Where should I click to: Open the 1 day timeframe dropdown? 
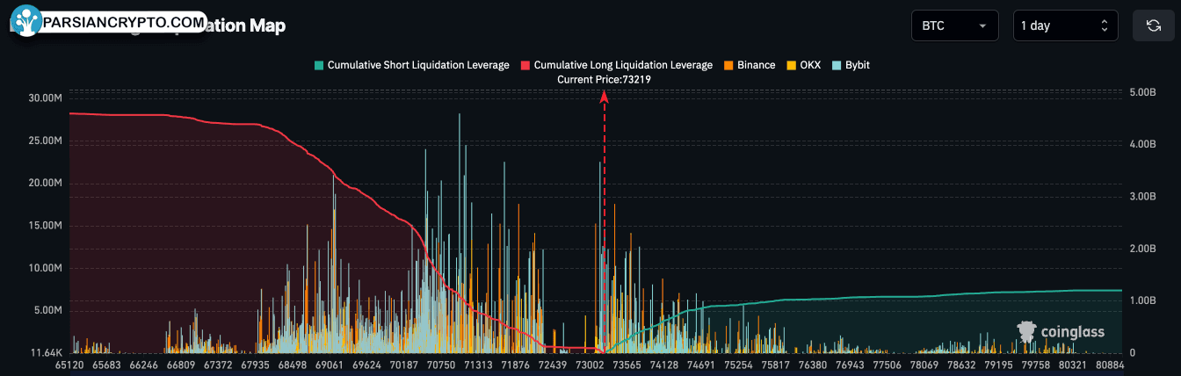pos(1066,25)
